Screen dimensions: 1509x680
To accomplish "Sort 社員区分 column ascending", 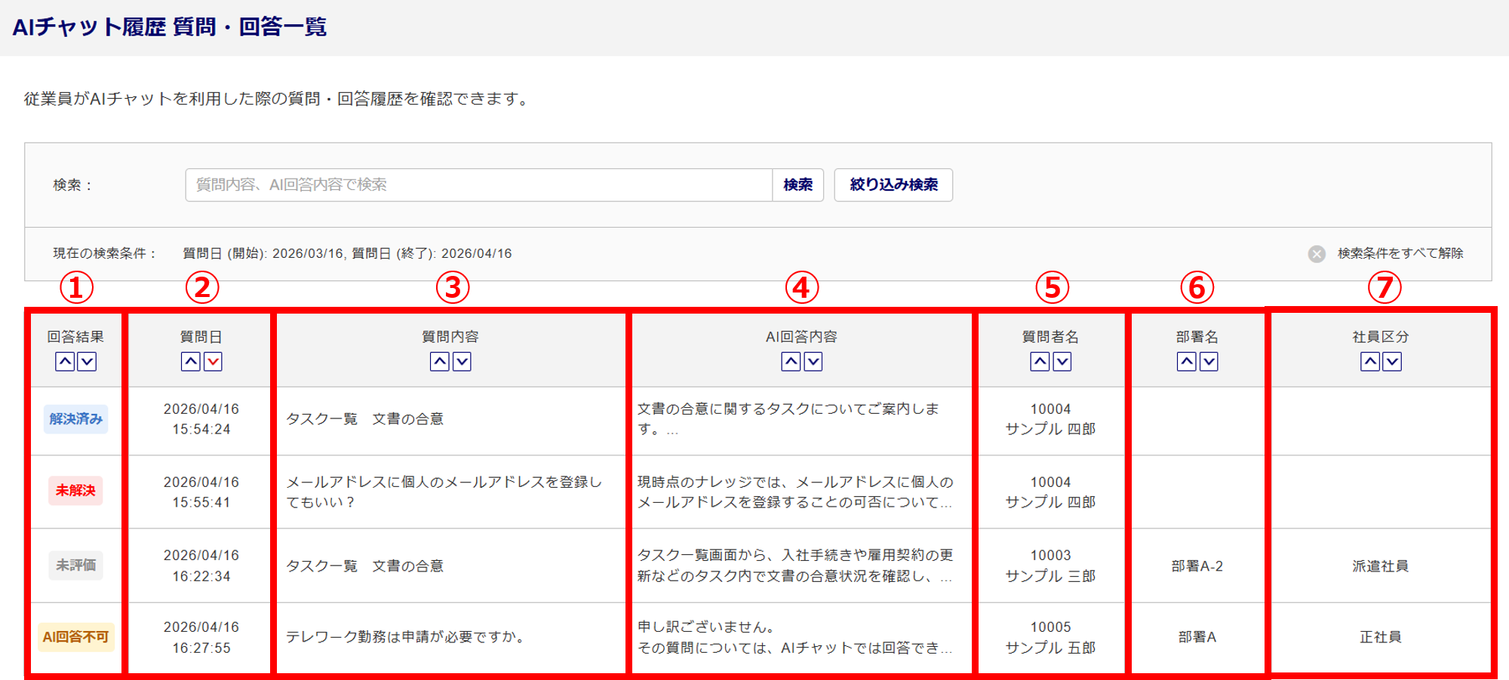I will click(1370, 362).
